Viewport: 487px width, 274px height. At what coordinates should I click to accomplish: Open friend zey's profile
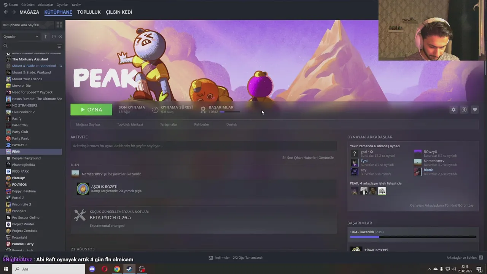[x=363, y=170]
